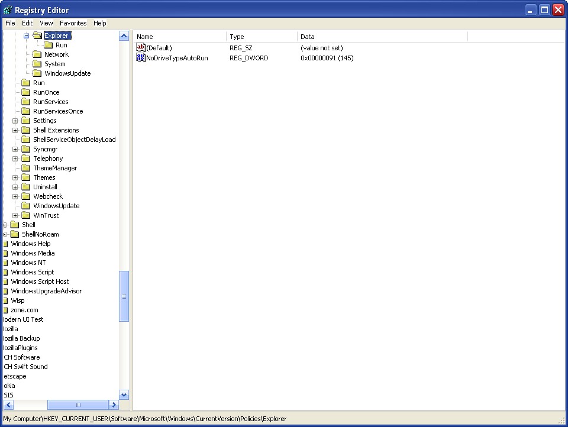Collapse the Explorer key in the tree
This screenshot has height=427, width=568.
click(26, 35)
